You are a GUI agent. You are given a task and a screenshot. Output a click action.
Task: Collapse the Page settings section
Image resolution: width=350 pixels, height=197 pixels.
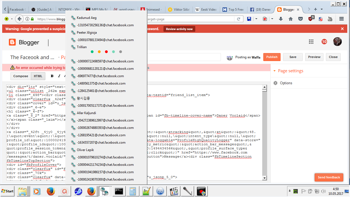pos(275,71)
